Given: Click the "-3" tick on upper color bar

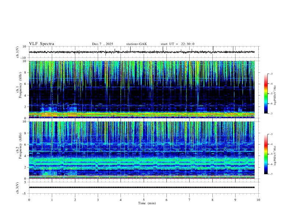Looking at the screenshot, I should pos(271,74).
